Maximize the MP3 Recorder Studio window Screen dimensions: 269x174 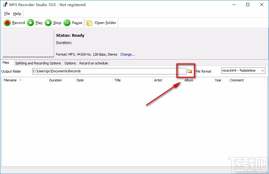point(248,5)
